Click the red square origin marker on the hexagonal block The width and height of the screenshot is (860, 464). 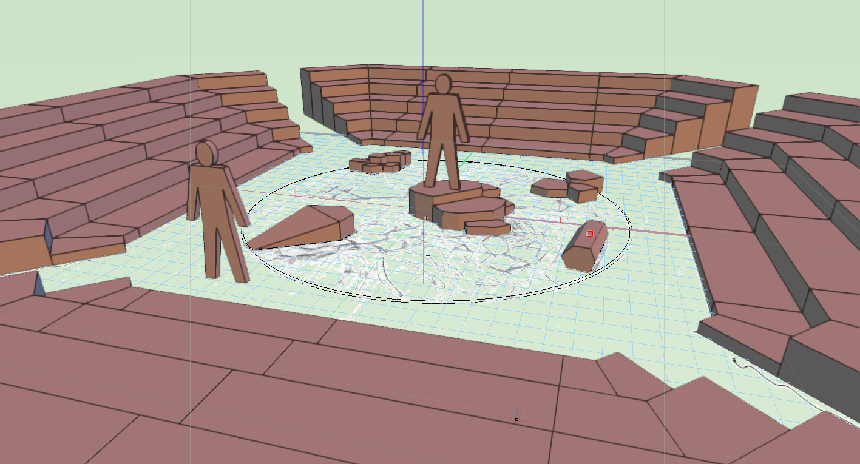click(589, 232)
